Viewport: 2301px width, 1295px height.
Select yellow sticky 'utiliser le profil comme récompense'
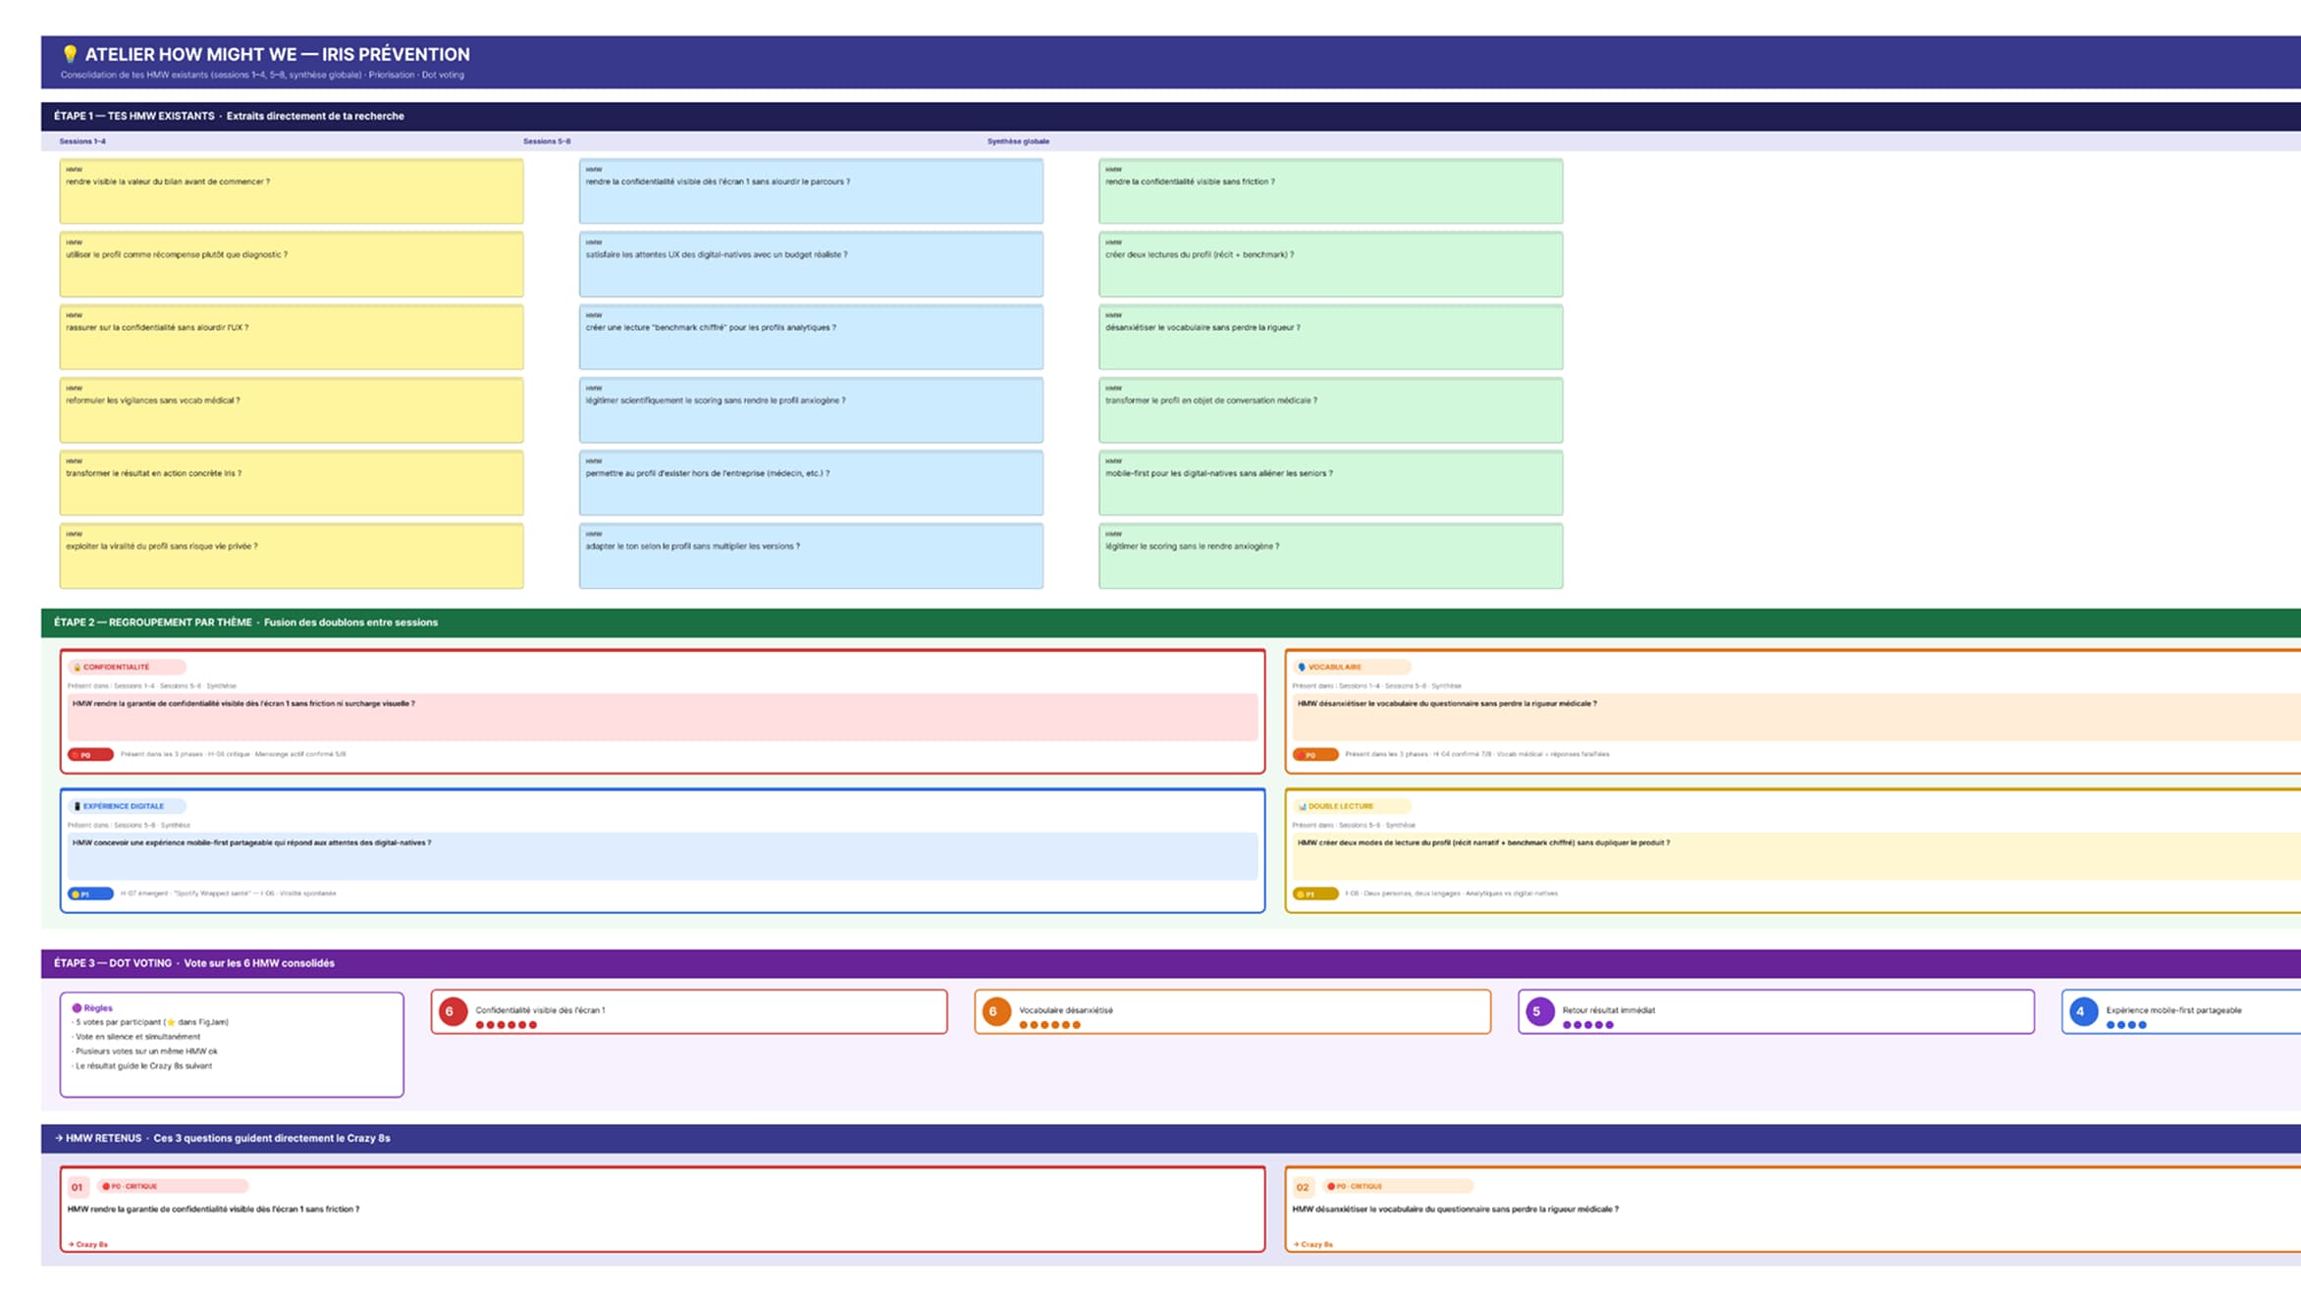coord(292,264)
